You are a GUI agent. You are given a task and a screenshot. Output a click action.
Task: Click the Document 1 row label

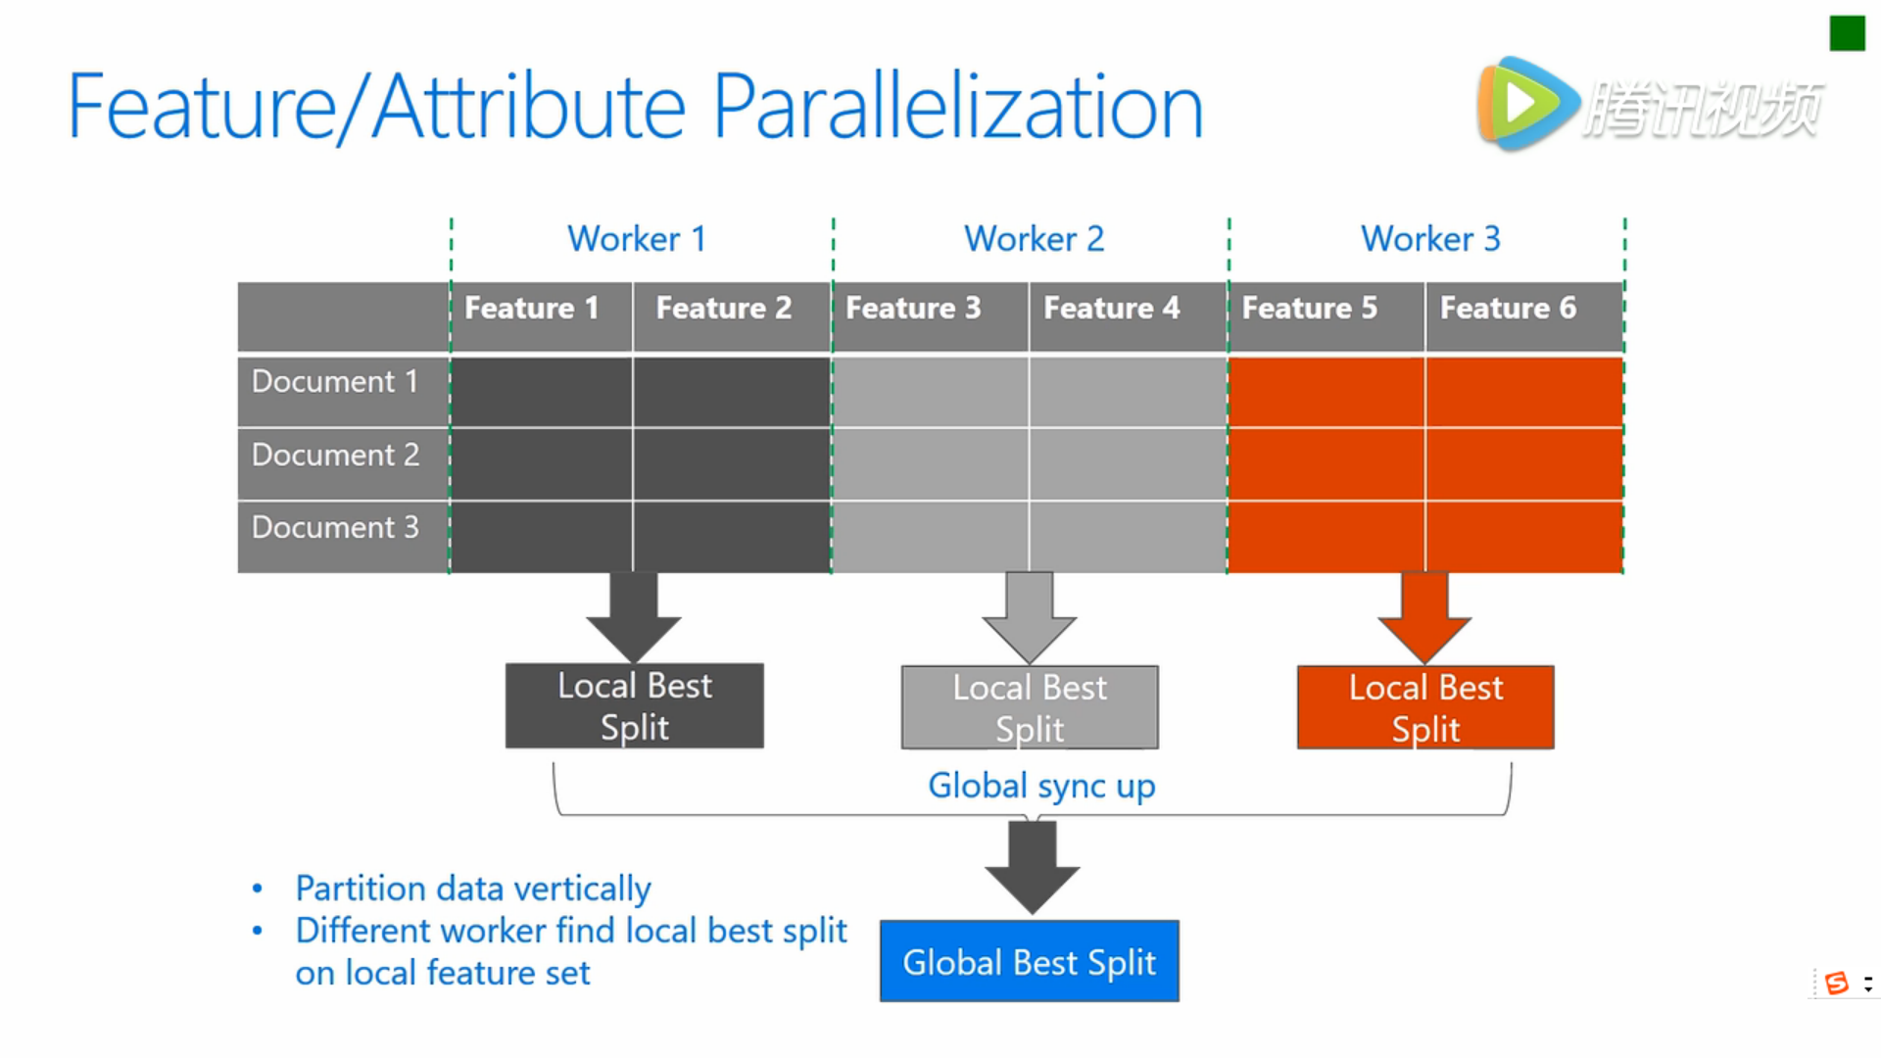tap(344, 391)
